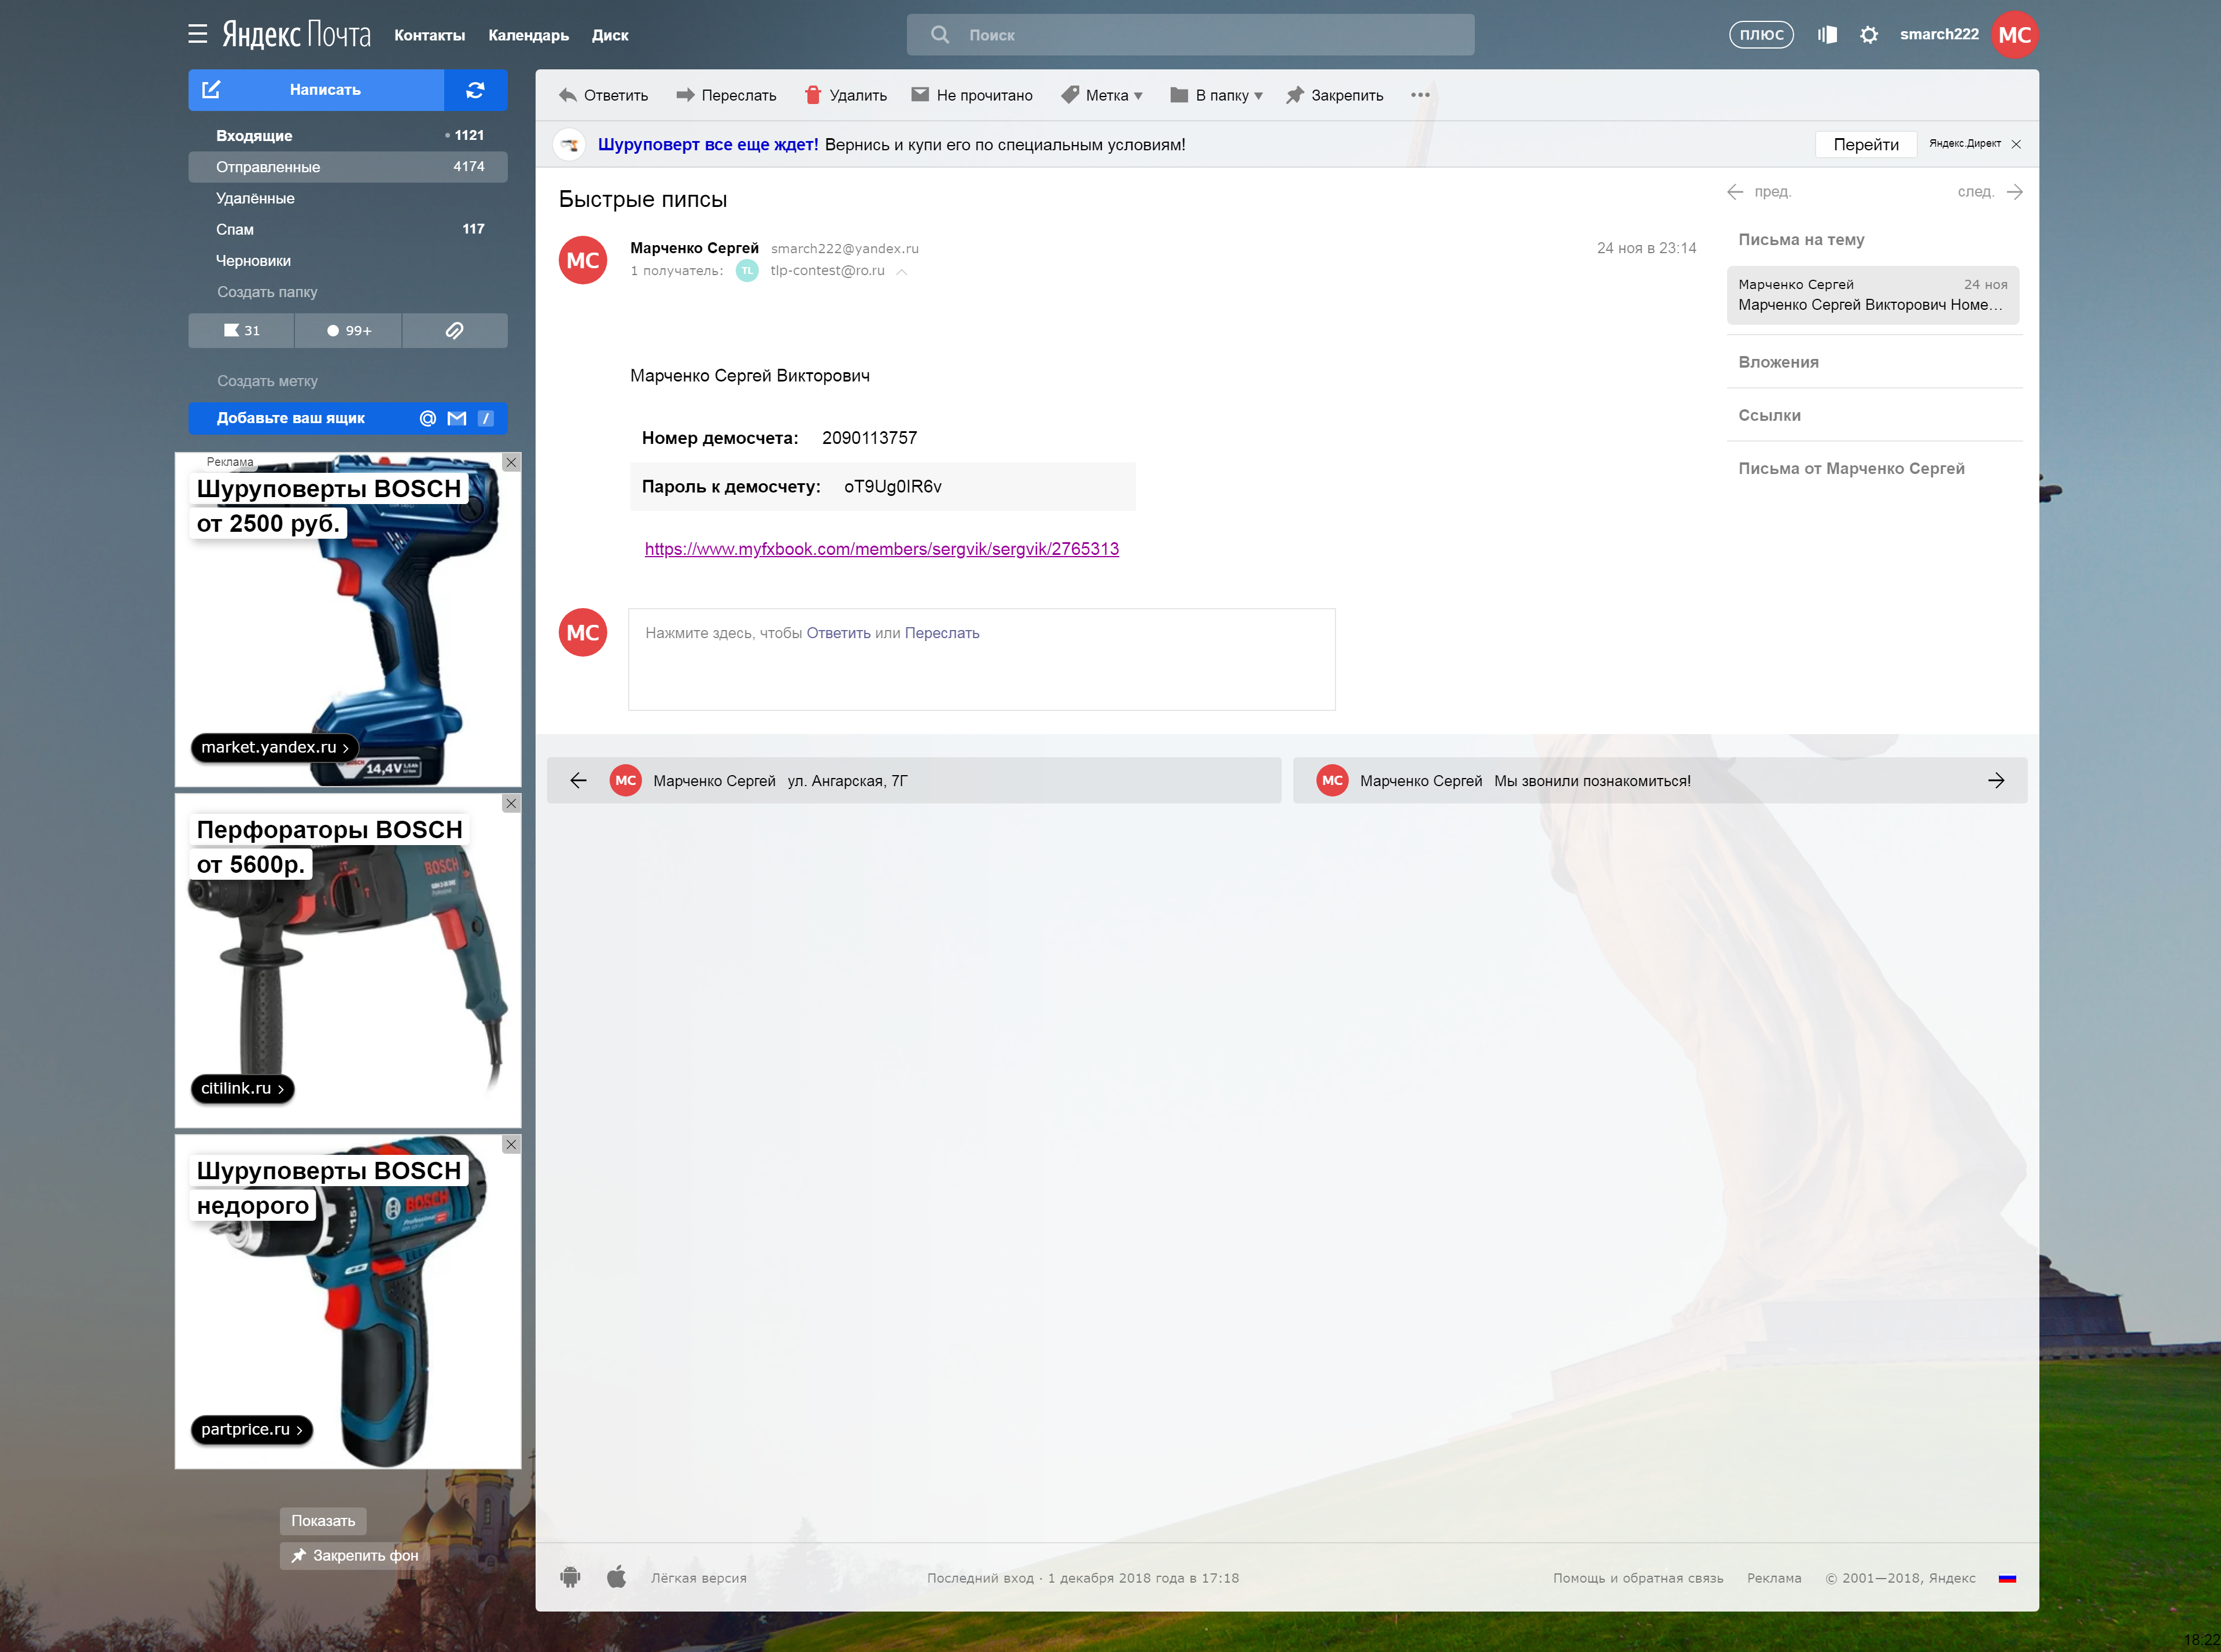2221x1652 pixels.
Task: Click the theme switcher icon near ПЛЮС
Action: coord(1827,35)
